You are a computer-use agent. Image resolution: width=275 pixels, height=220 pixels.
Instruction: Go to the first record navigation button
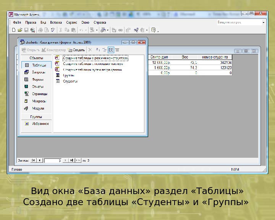coord(33,160)
